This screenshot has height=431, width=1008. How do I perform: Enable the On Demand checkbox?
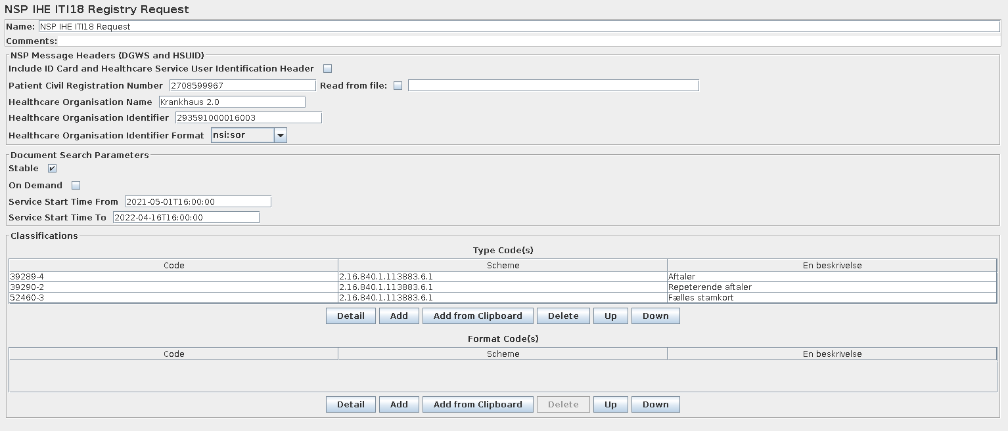tap(76, 186)
